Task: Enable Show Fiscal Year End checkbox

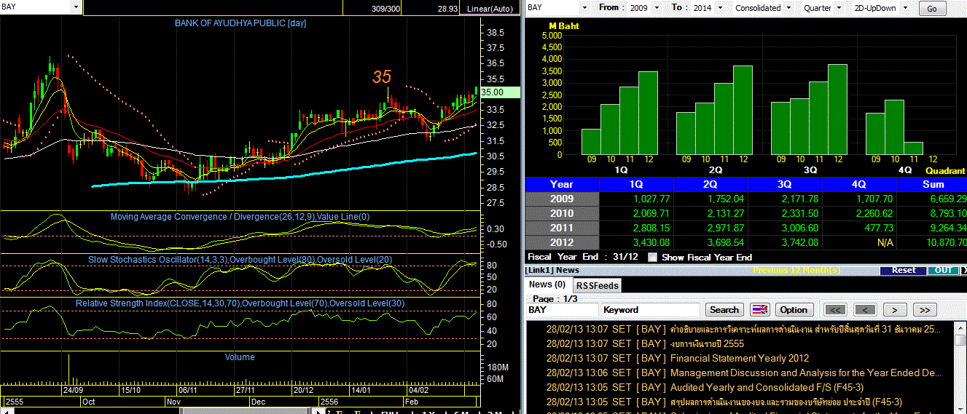Action: (653, 257)
